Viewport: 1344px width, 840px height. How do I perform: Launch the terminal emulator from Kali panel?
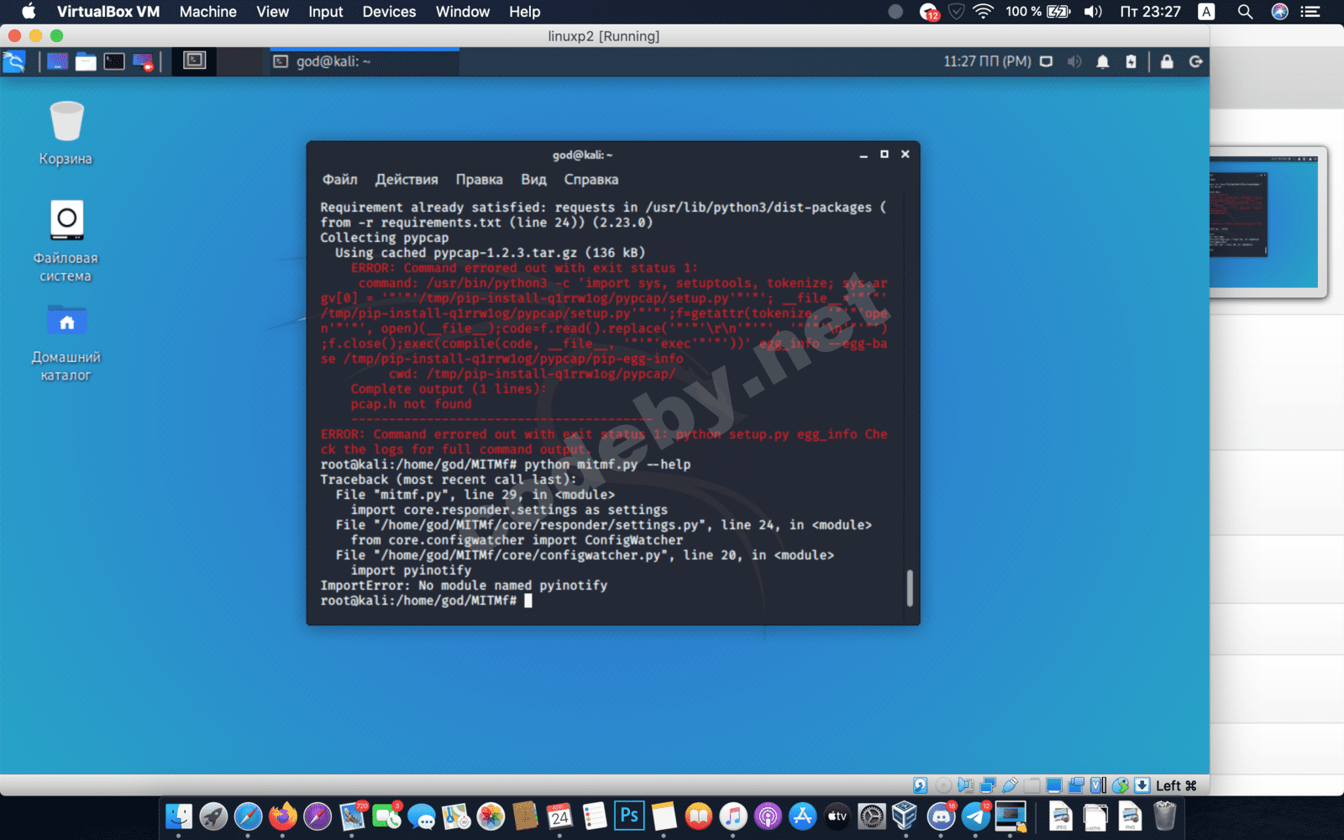114,61
